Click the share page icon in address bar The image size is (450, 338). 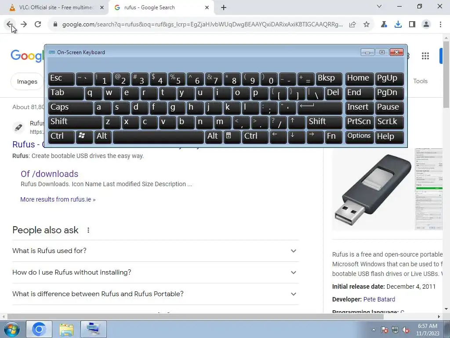coord(352,25)
